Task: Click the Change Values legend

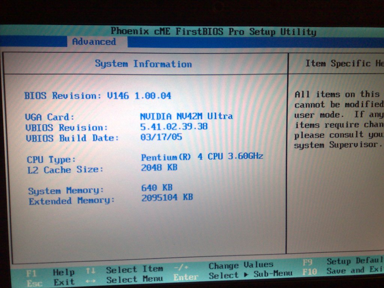Action: tap(241, 265)
